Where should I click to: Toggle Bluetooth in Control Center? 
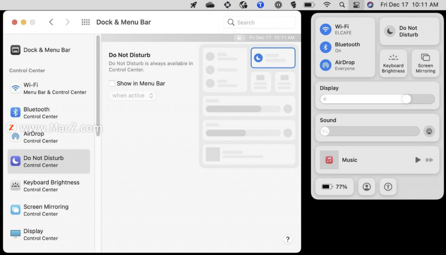325,47
